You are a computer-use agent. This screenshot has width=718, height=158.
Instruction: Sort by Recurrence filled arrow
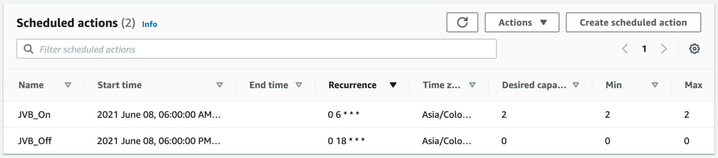393,85
